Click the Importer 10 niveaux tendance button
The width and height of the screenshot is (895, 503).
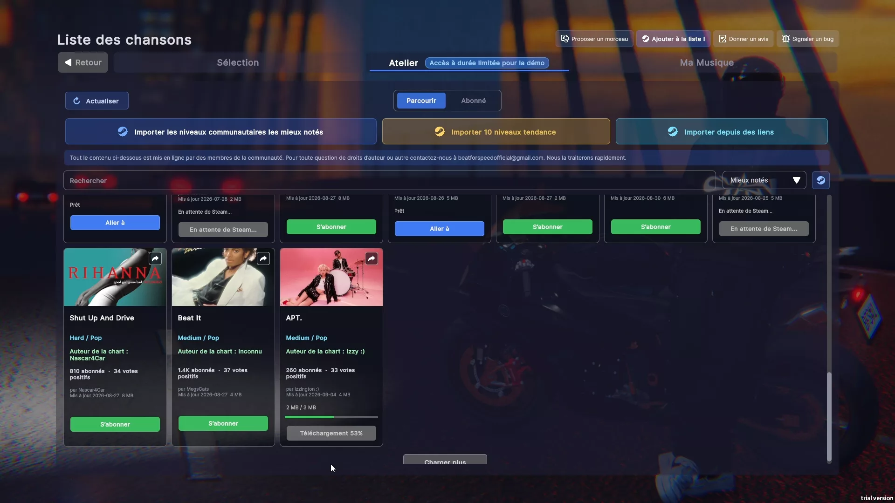496,132
